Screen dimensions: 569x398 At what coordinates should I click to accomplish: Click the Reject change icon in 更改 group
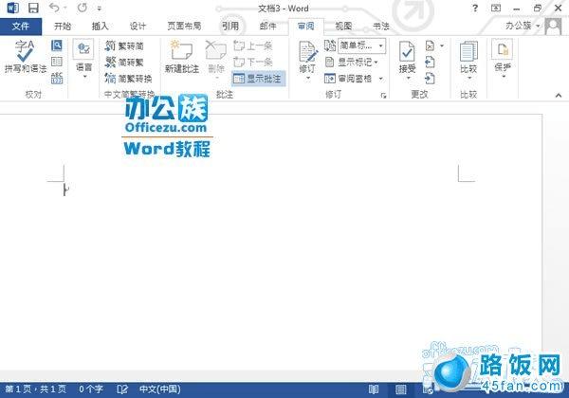click(x=430, y=46)
